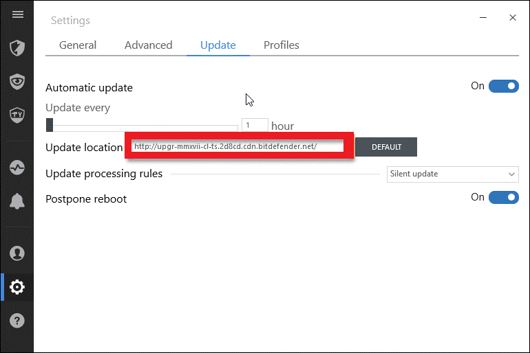This screenshot has height=353, width=530.
Task: Open the Utilities shield icon
Action: pos(17,115)
